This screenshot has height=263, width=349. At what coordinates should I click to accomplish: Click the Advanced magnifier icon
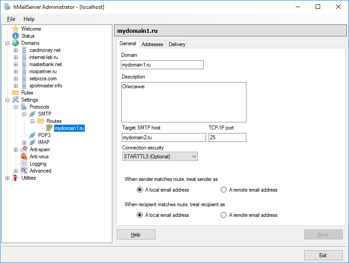[x=24, y=171]
